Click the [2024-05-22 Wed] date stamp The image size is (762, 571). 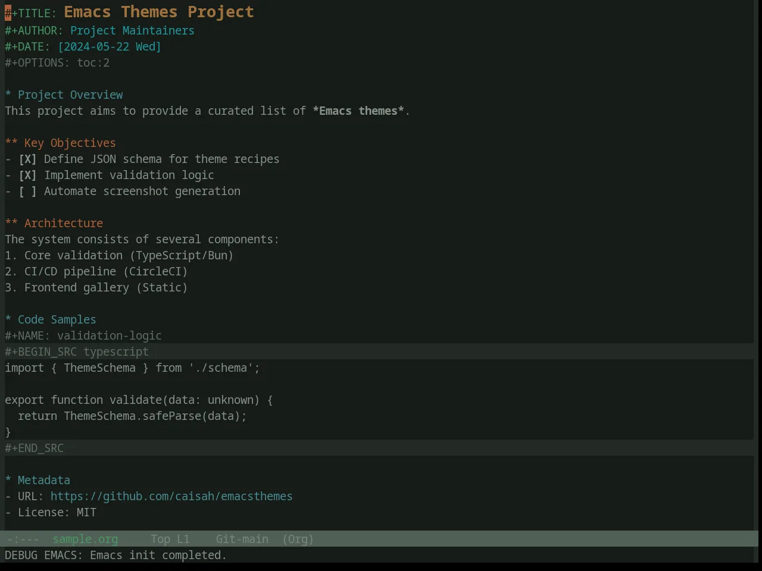coord(110,47)
